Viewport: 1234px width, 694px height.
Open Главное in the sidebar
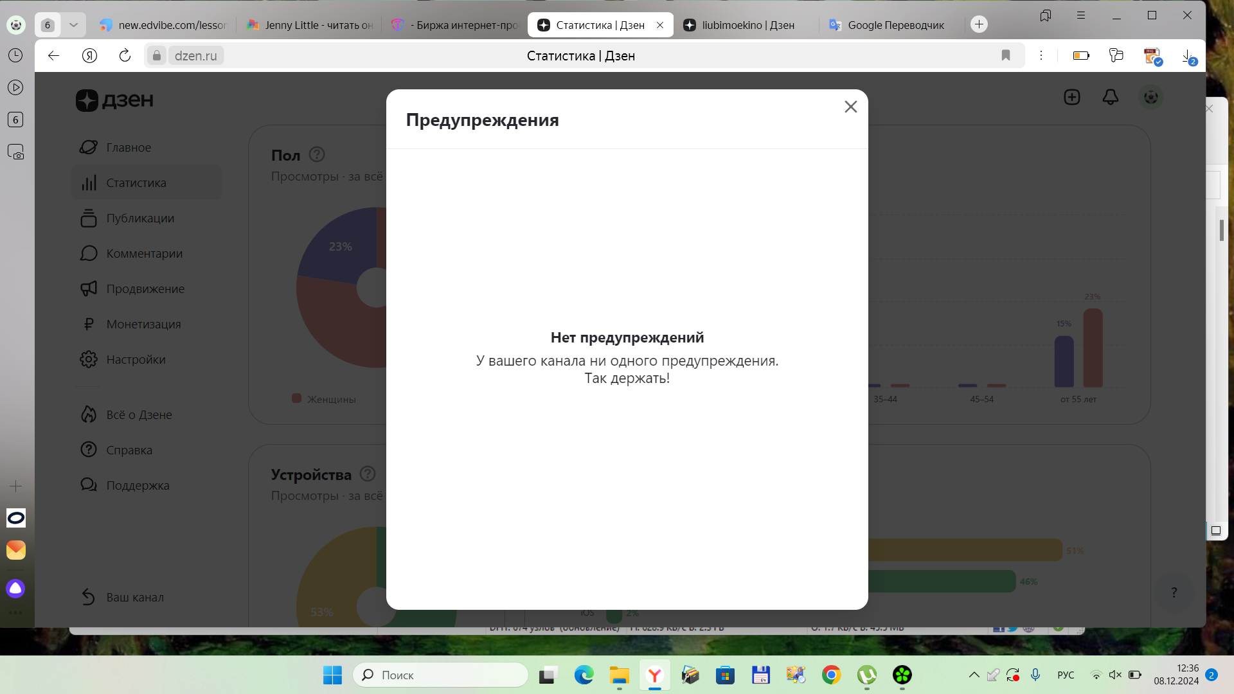pyautogui.click(x=129, y=147)
